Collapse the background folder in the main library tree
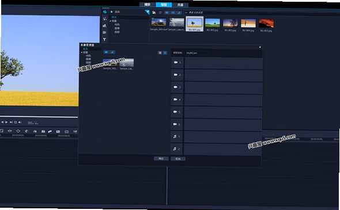The image size is (340, 210). pos(110,21)
